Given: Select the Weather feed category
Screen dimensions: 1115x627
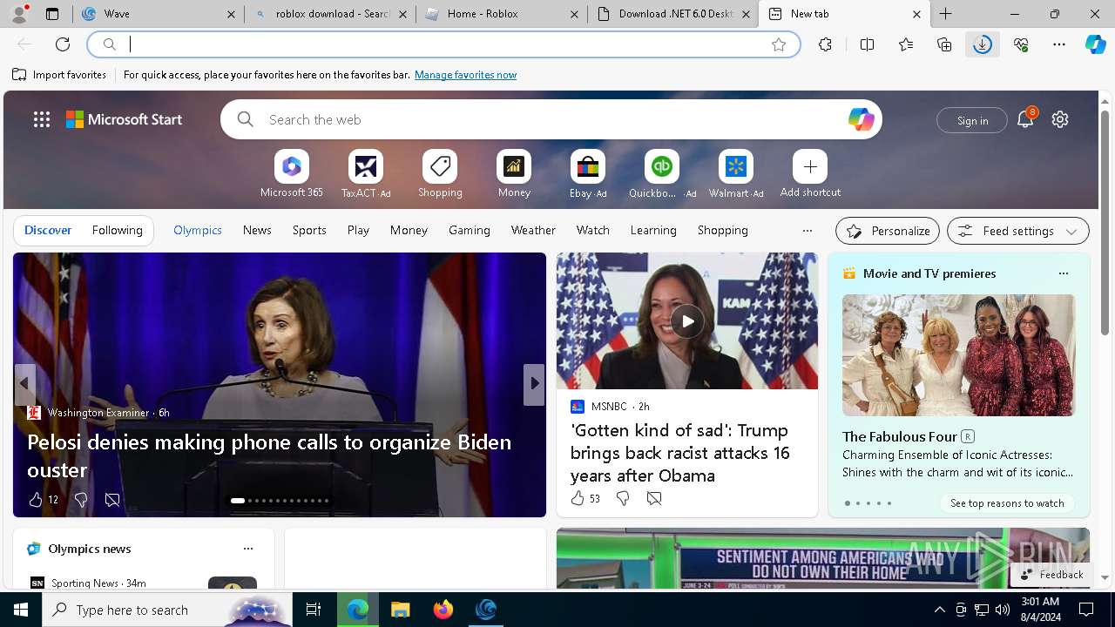Looking at the screenshot, I should 533,230.
